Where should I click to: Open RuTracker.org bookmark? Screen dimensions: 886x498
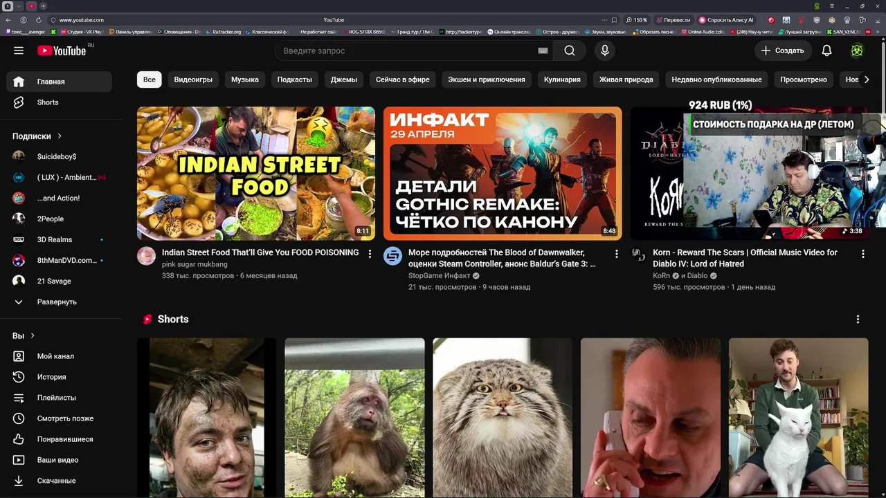coord(223,32)
